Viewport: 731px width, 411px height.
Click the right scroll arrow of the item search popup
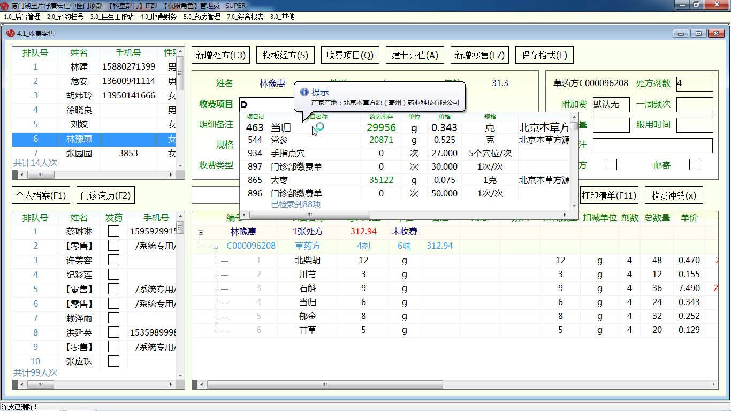click(x=566, y=215)
